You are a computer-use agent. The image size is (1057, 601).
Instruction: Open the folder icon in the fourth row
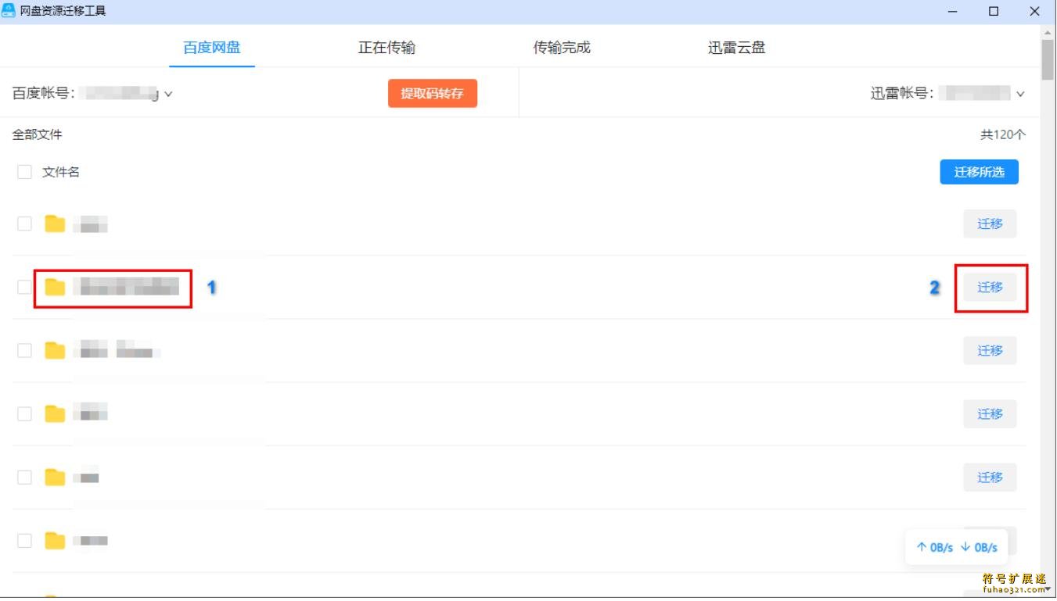click(55, 414)
